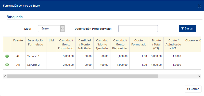Select the Fuente column header

point(18,44)
